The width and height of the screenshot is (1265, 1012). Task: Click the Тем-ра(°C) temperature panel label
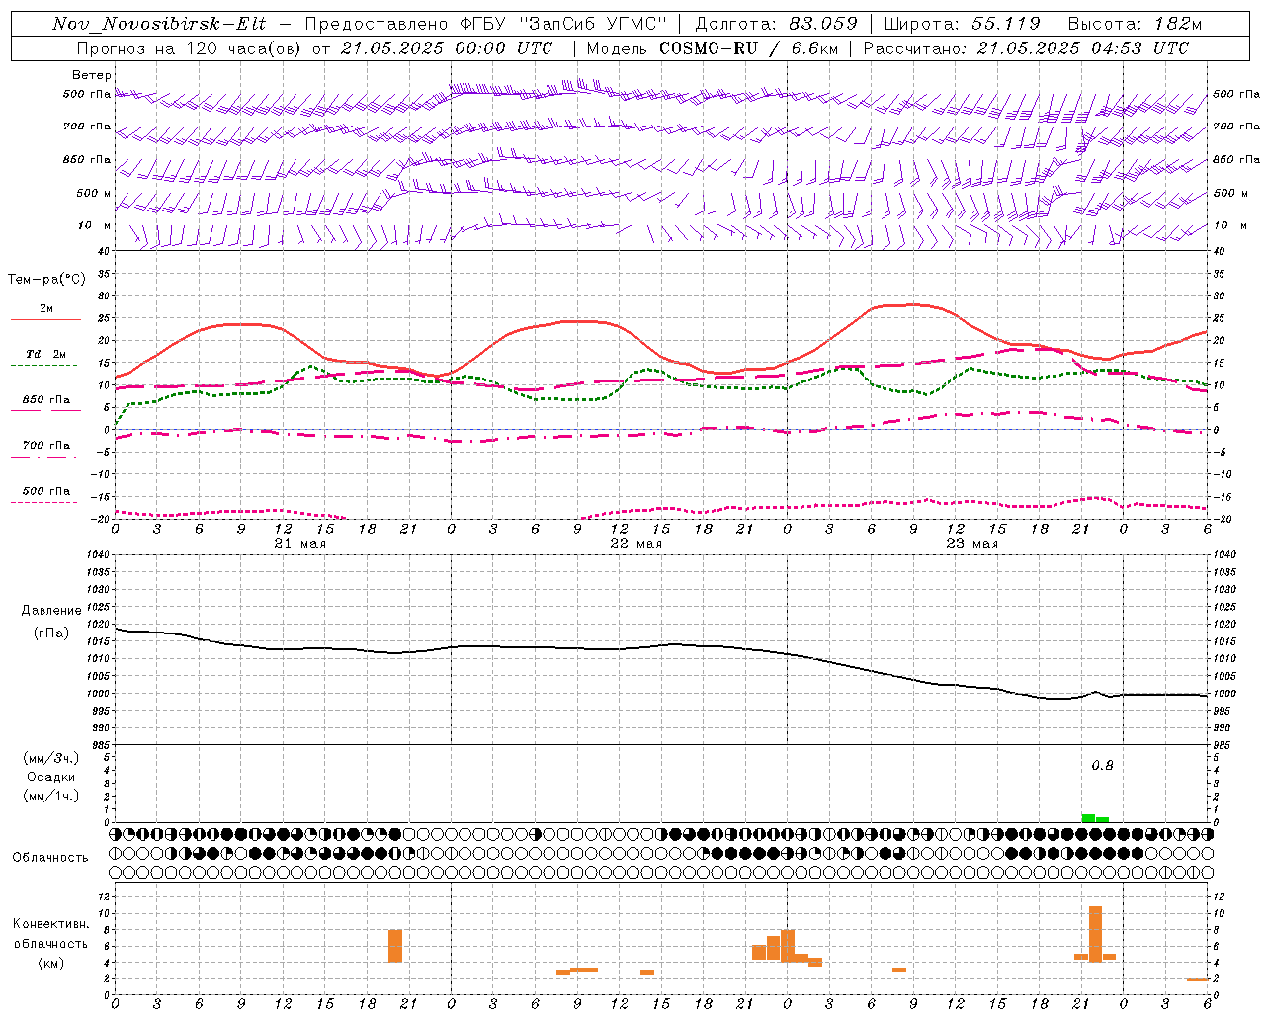[47, 280]
